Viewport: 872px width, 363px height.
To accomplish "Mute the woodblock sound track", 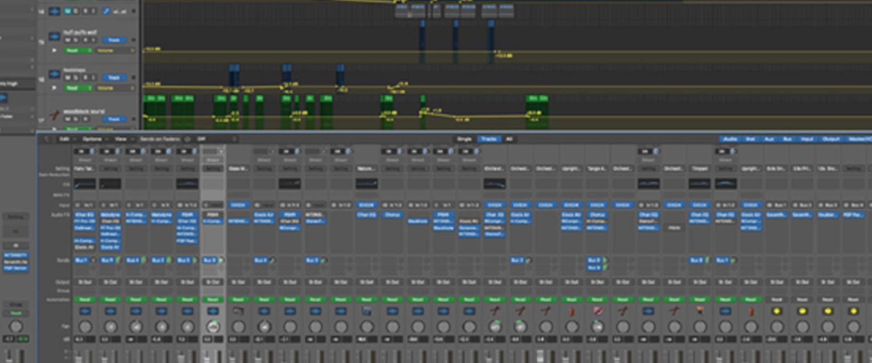I will [x=68, y=119].
